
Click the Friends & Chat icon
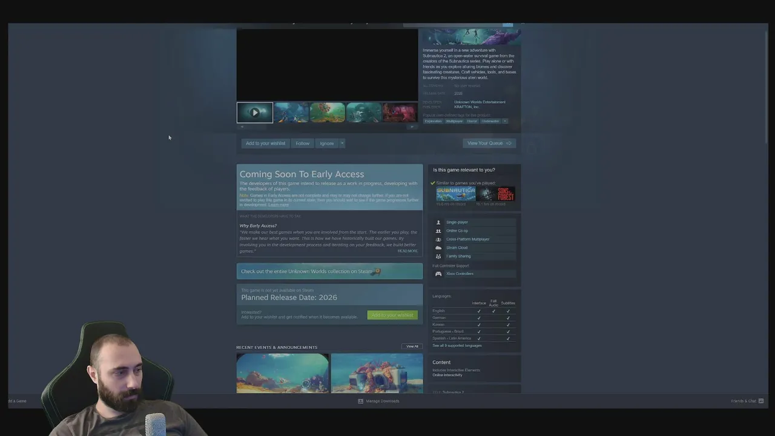(761, 401)
